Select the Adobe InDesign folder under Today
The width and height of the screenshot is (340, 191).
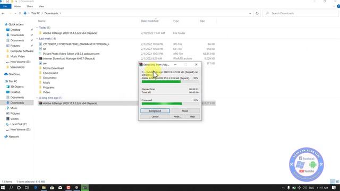coord(70,33)
